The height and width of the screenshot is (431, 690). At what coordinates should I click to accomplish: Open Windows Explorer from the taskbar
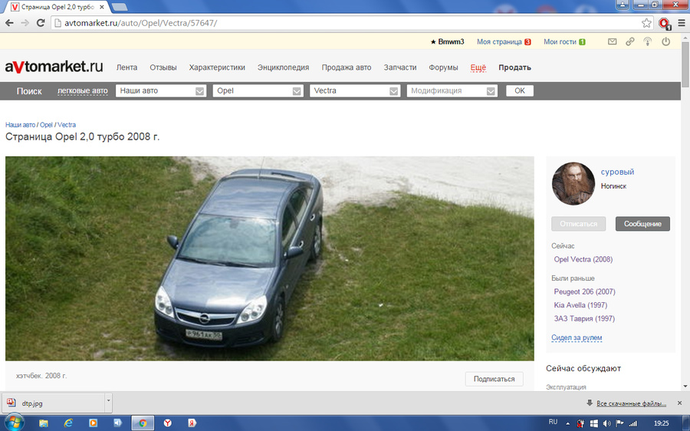pyautogui.click(x=44, y=423)
